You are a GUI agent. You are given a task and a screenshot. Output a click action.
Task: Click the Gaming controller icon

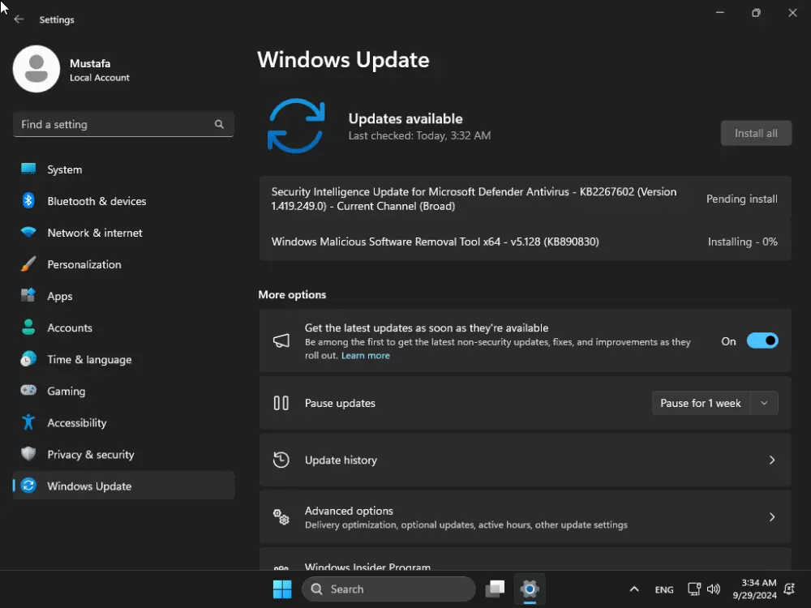point(28,391)
